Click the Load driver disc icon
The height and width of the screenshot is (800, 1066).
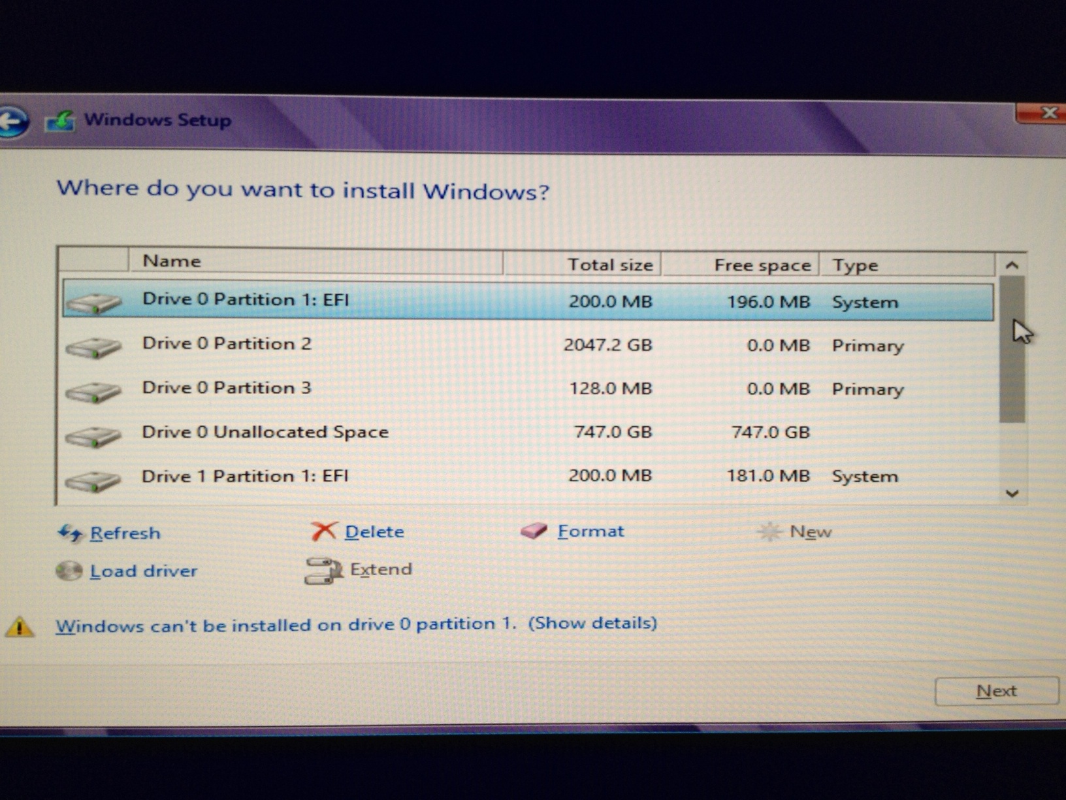(69, 571)
